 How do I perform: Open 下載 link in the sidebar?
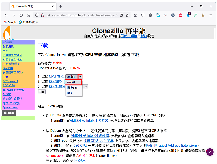(x=6, y=77)
